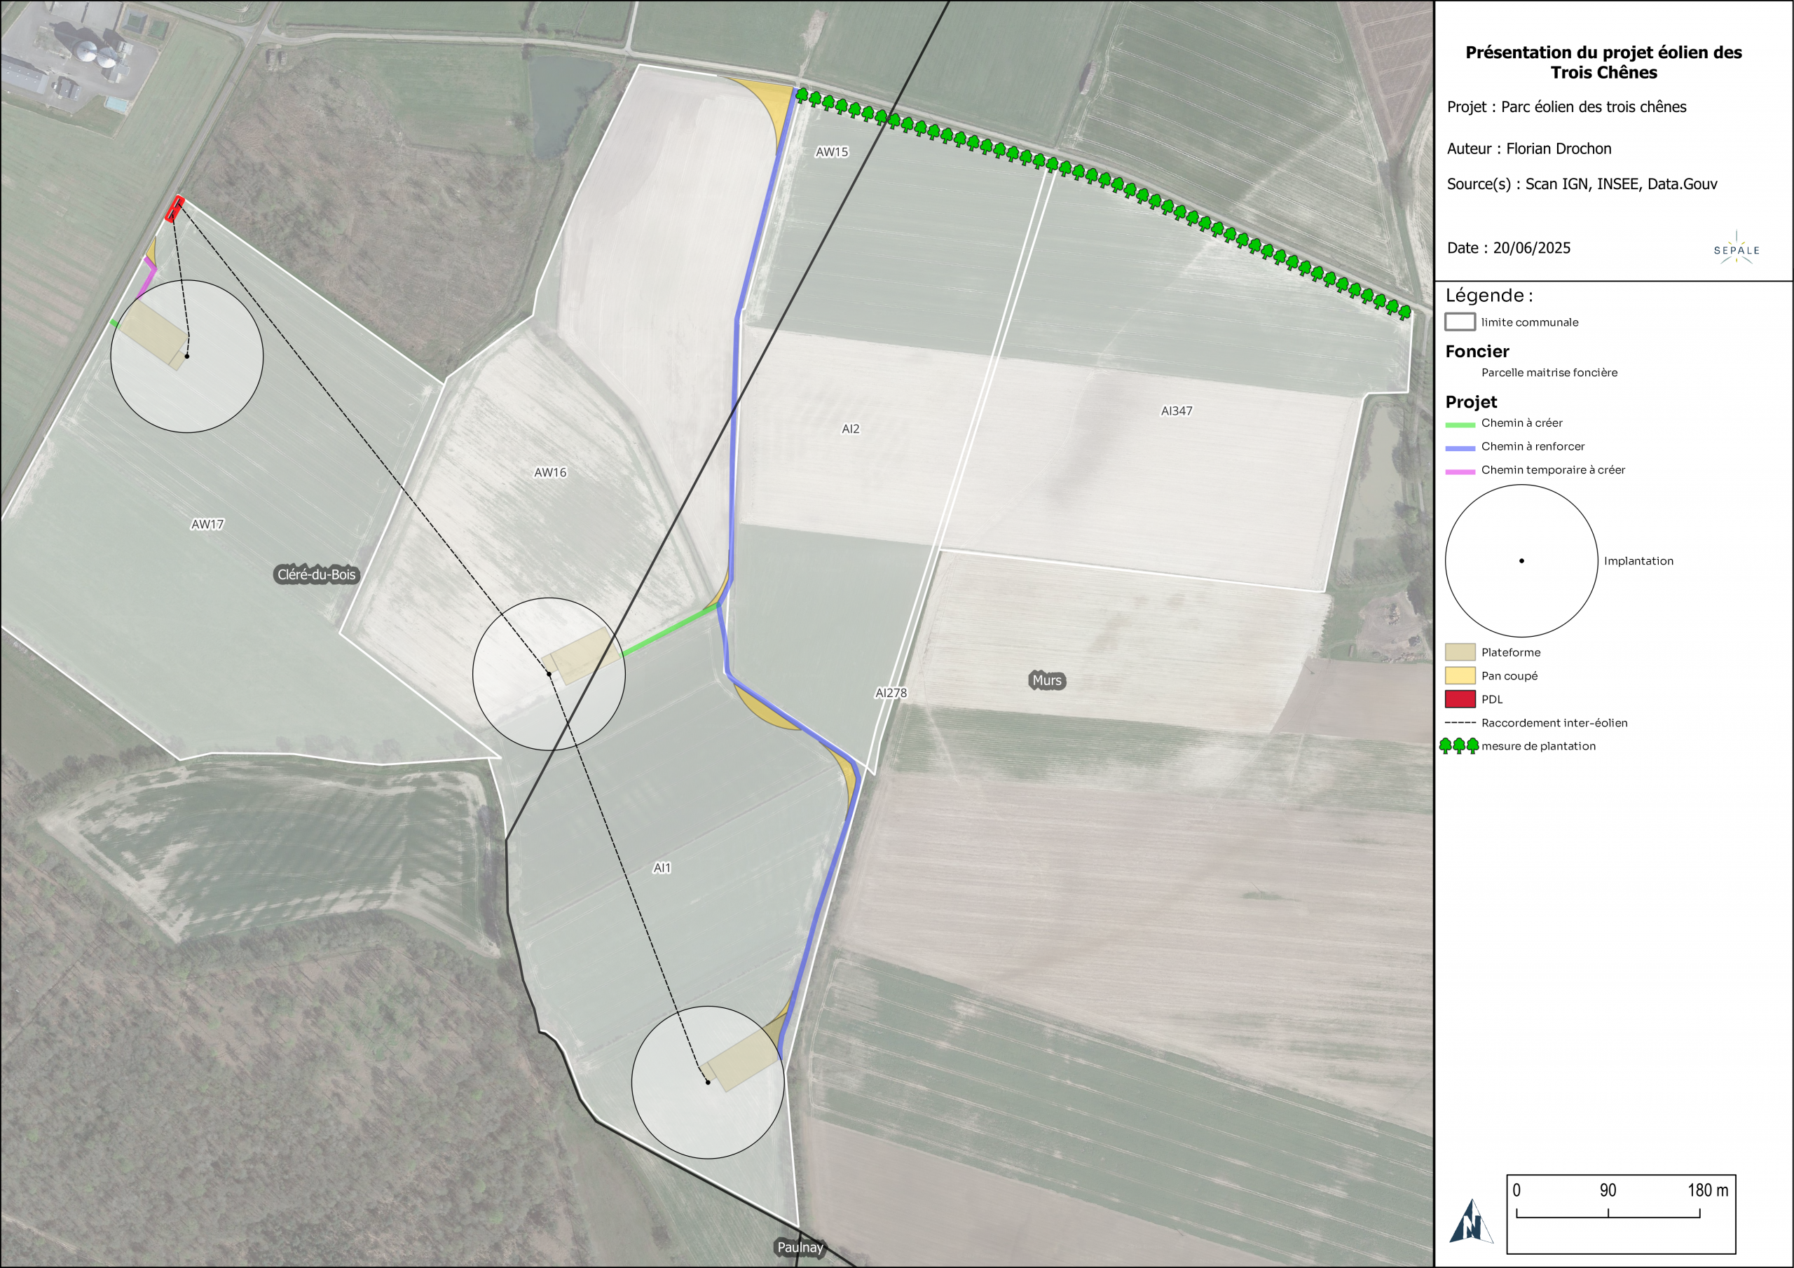
Task: Click the Cléré-du-Bois commune label
Action: click(317, 574)
